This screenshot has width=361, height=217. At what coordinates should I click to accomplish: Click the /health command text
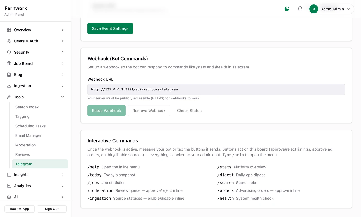[x=226, y=198]
